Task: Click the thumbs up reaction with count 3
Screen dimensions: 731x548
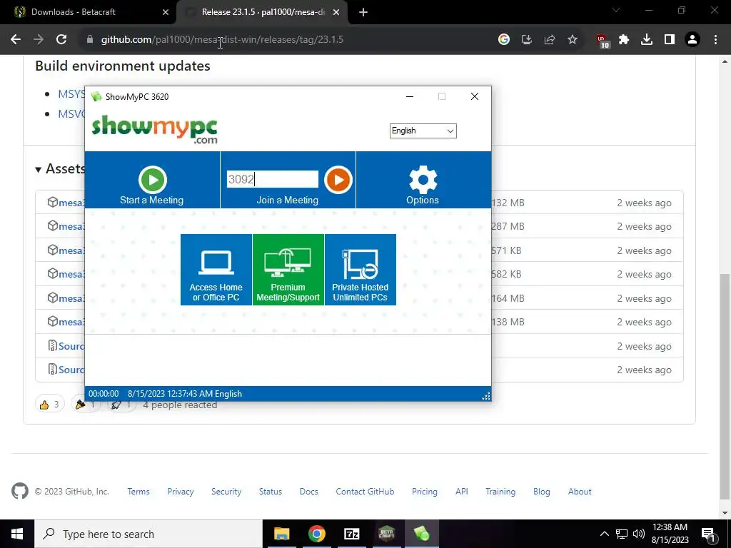Action: point(49,405)
